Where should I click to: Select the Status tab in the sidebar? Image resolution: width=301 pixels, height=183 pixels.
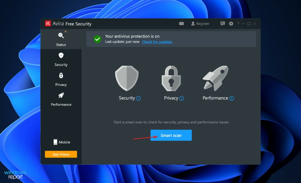pos(61,39)
